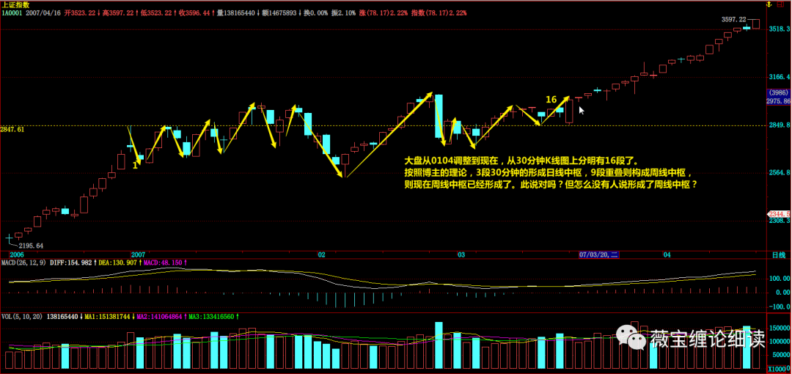The width and height of the screenshot is (792, 374).
Task: Click the low price 低3523.22
Action: [156, 12]
